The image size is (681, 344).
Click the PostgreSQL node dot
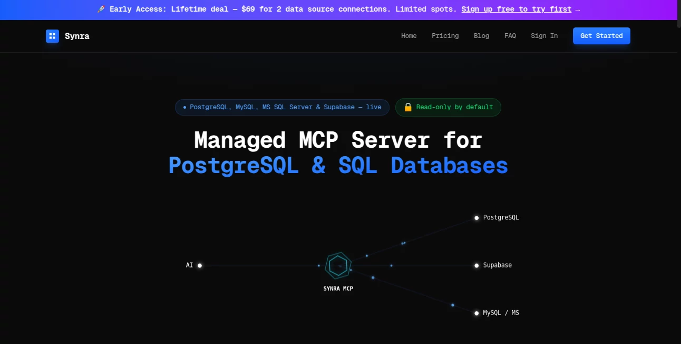click(476, 218)
